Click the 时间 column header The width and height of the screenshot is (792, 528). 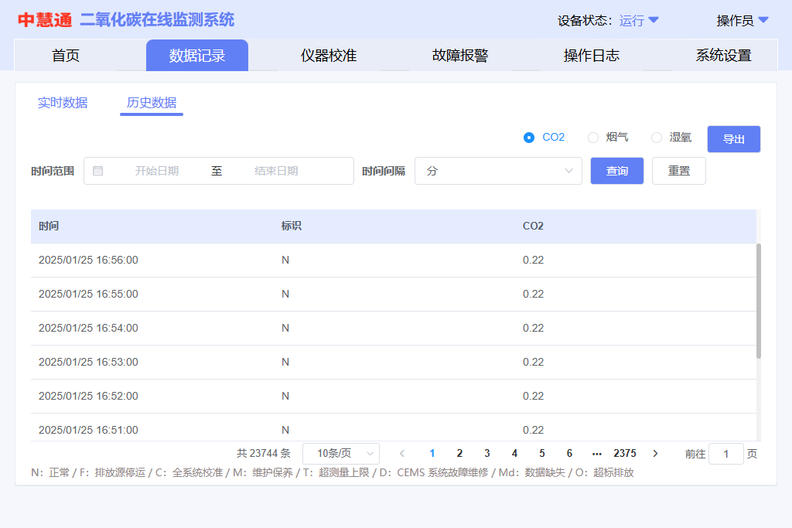pos(49,227)
